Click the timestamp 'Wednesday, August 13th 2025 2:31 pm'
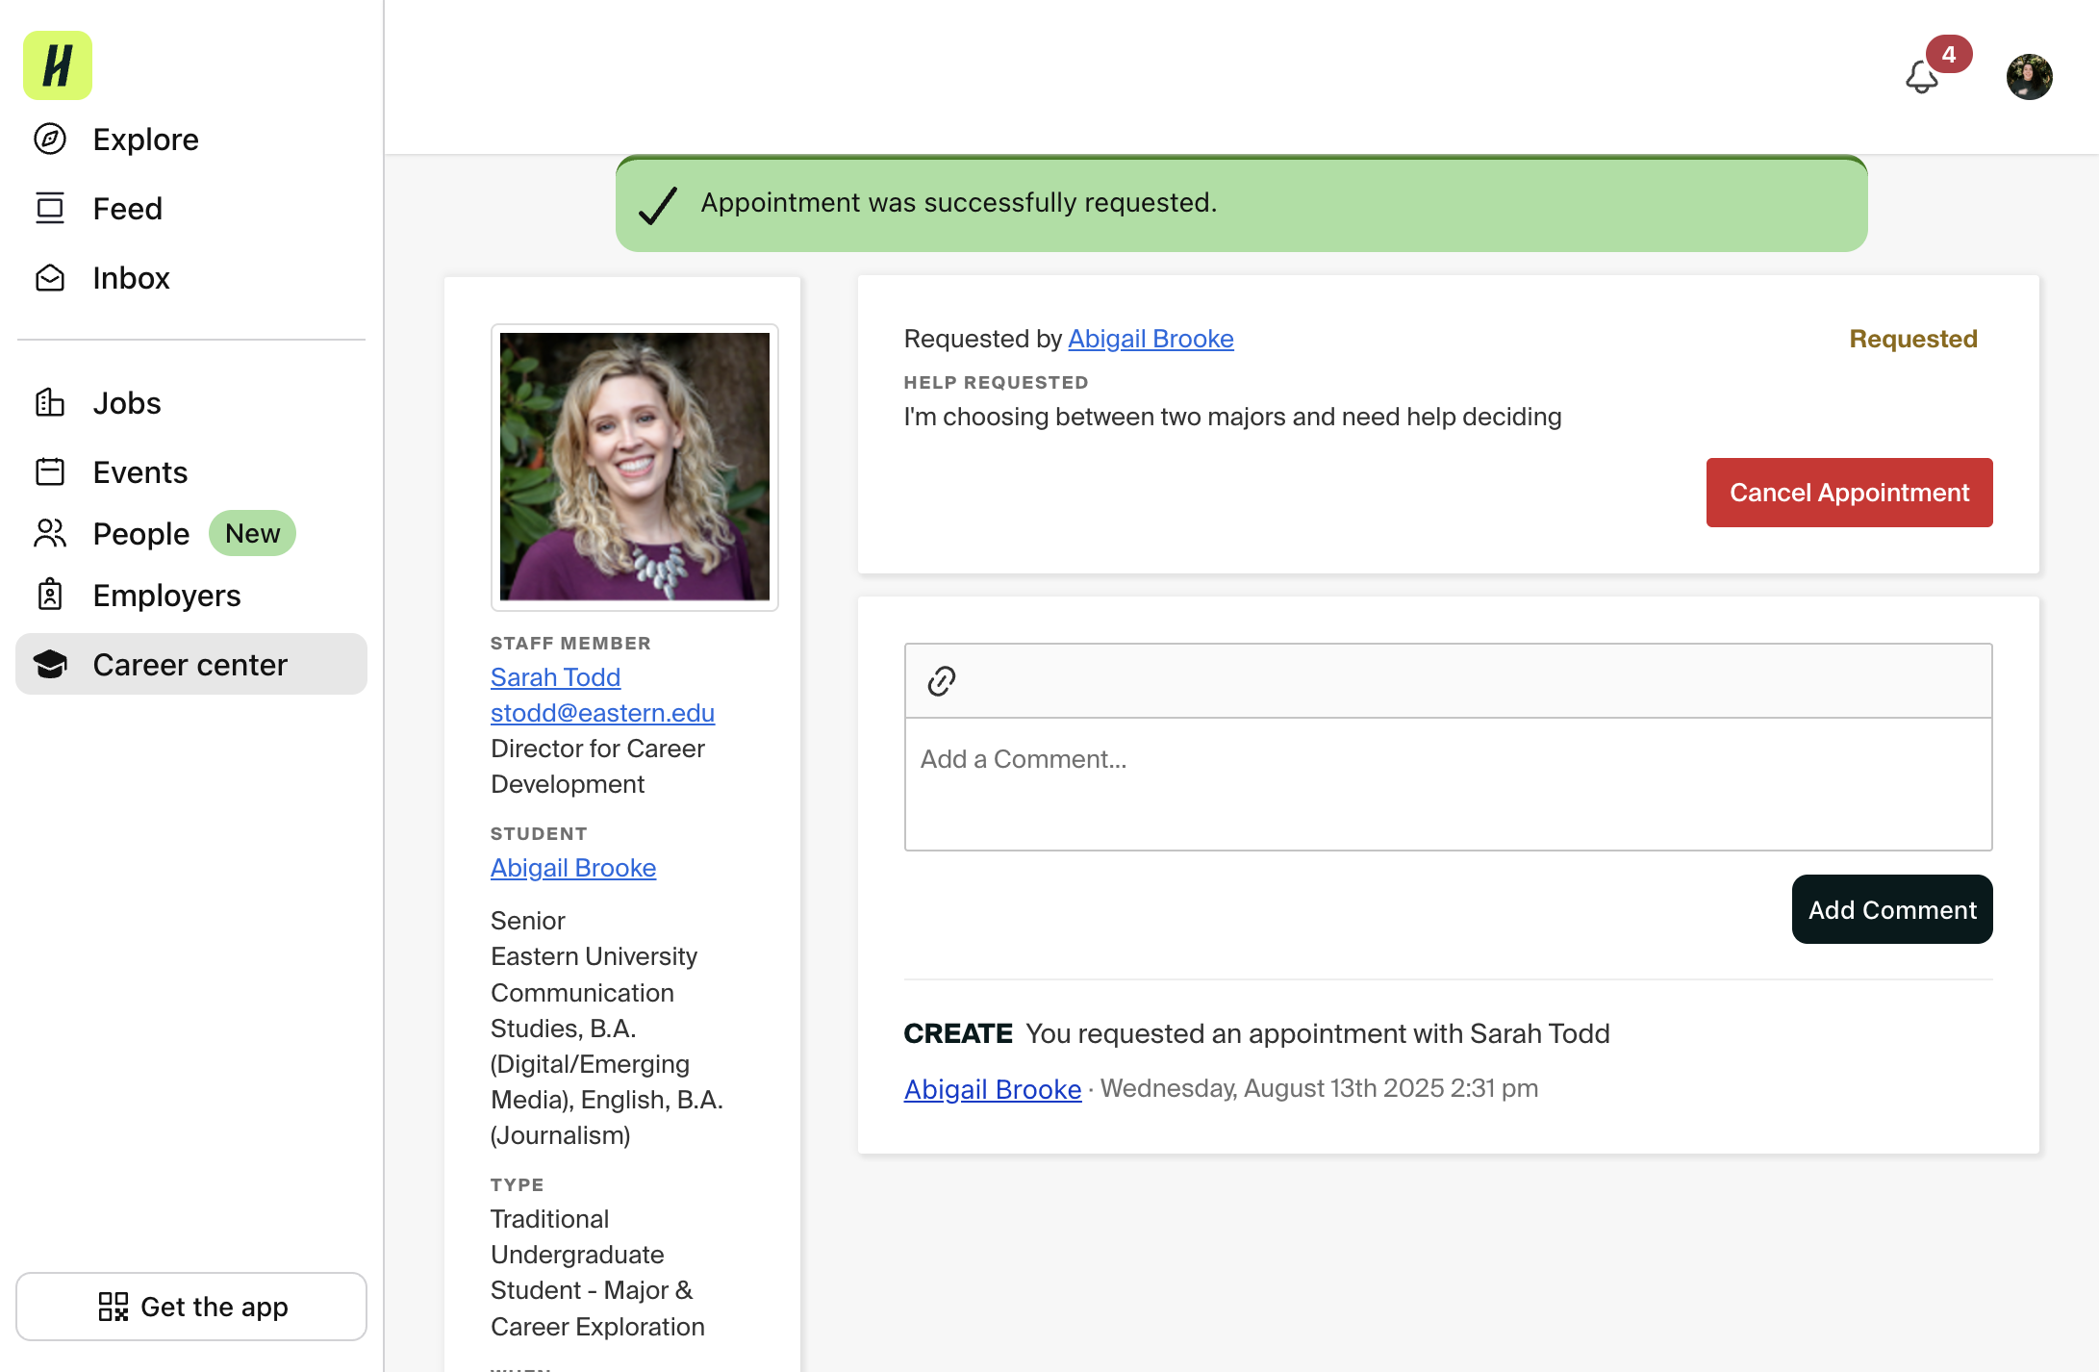 tap(1320, 1088)
